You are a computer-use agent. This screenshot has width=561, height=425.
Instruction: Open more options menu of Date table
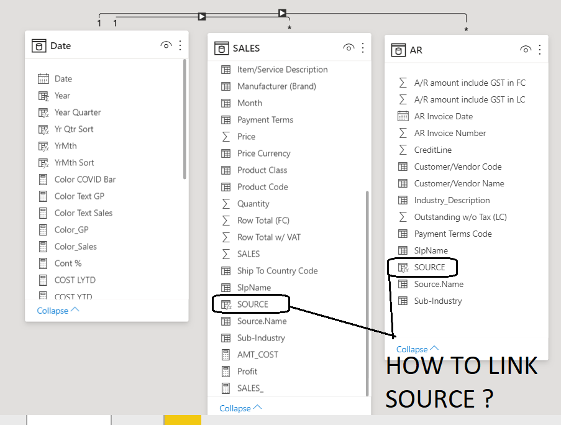pyautogui.click(x=180, y=45)
